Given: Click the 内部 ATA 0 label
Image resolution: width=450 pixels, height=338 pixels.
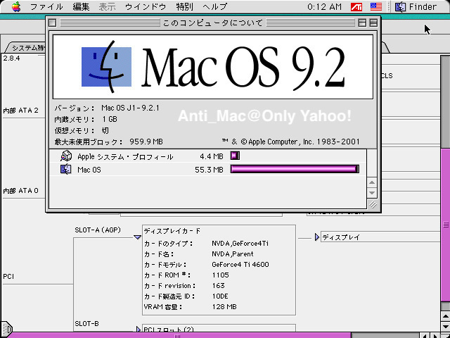Looking at the screenshot, I should (x=20, y=191).
